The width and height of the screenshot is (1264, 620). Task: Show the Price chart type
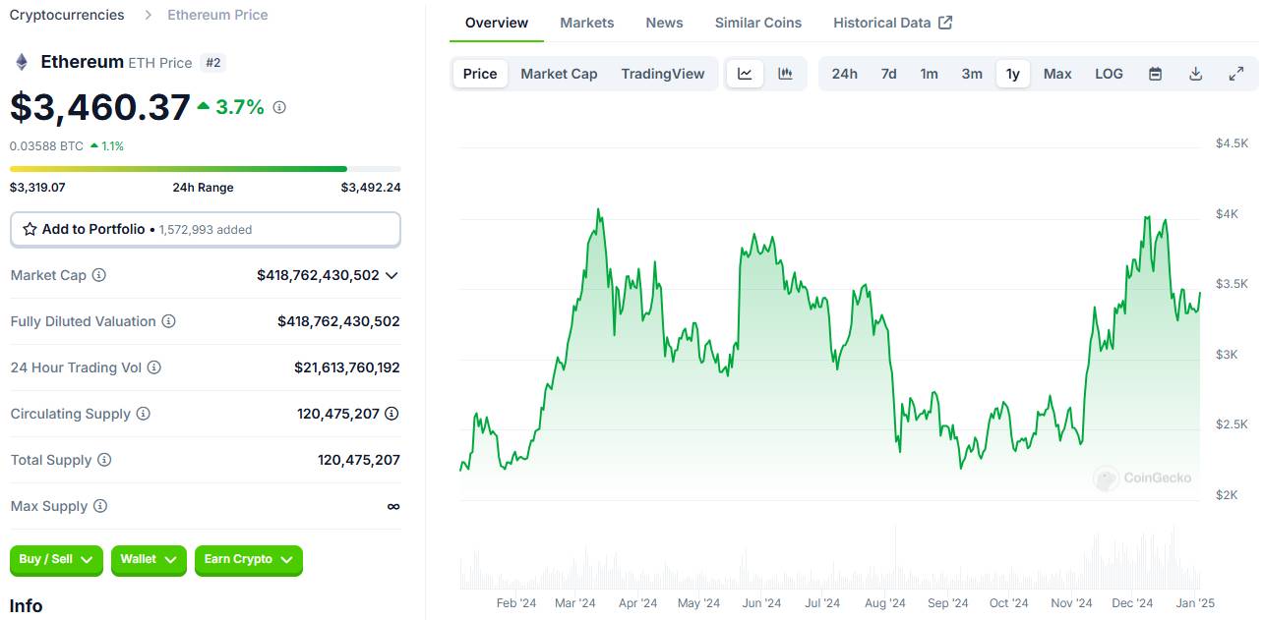480,74
